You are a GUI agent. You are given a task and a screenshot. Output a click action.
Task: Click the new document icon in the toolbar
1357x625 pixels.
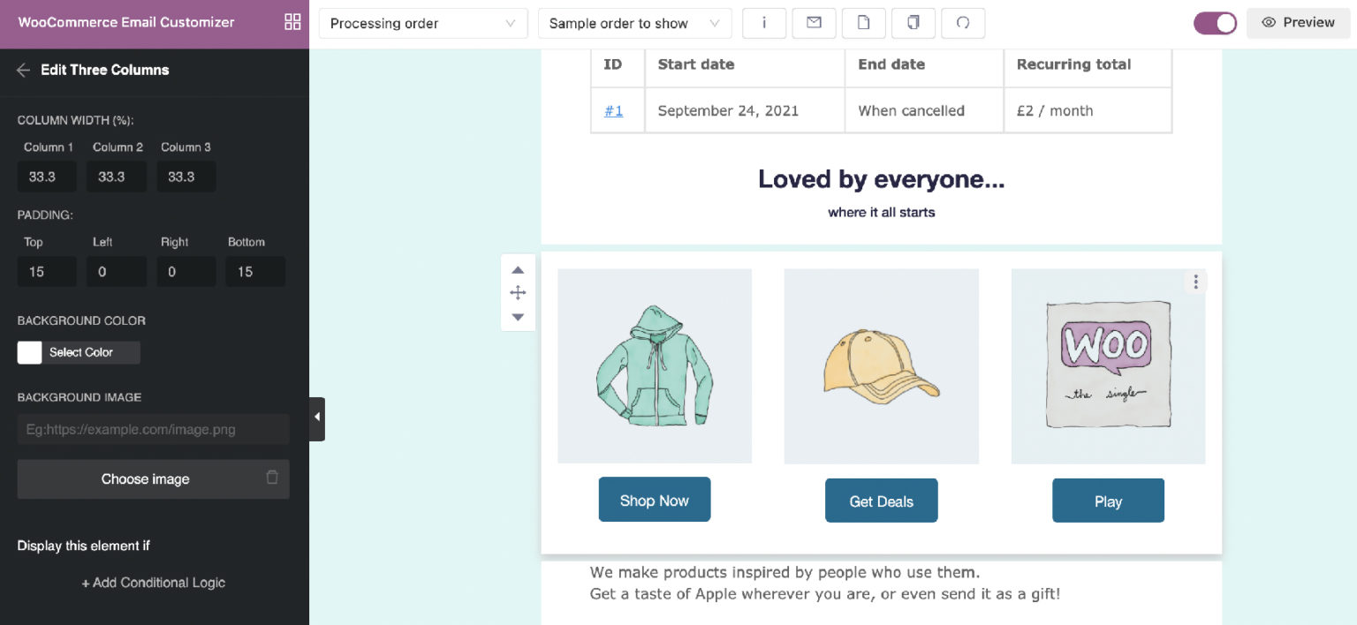pos(863,23)
